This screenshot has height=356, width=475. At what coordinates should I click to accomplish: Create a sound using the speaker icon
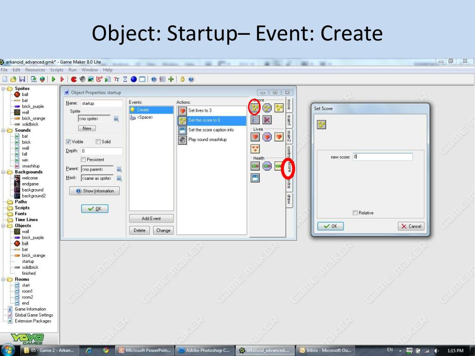click(82, 79)
